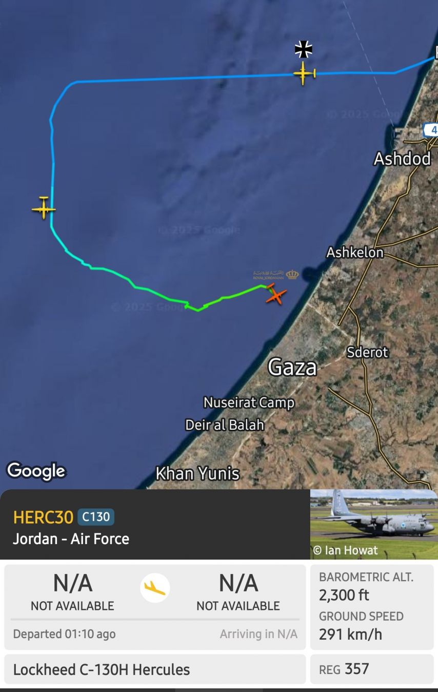Image resolution: width=438 pixels, height=692 pixels.
Task: Open the C-130 Hercules aircraft photo
Action: [x=374, y=524]
